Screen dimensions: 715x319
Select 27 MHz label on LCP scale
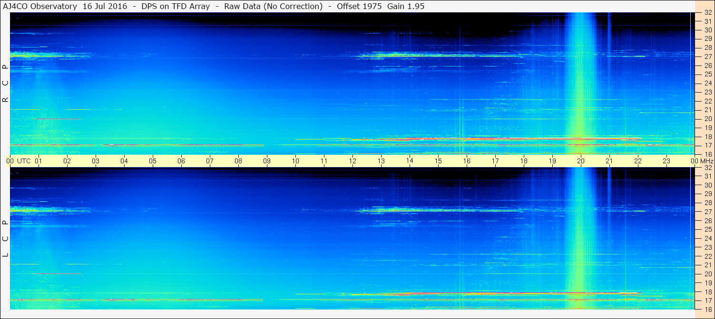pos(707,212)
